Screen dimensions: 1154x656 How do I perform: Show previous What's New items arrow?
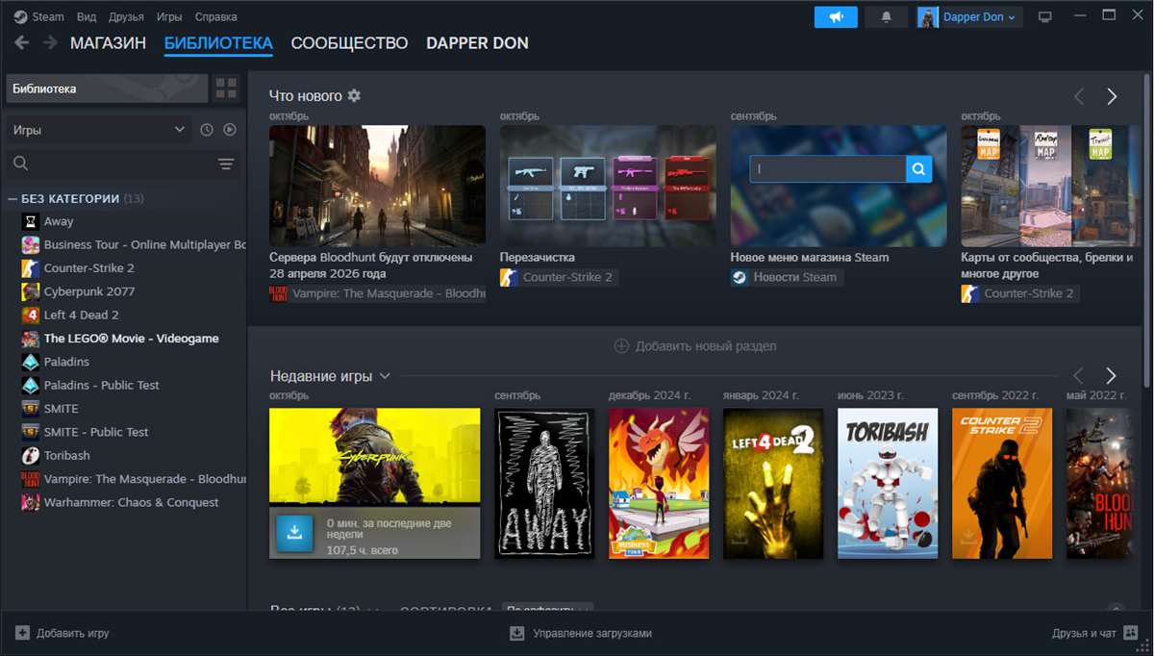point(1079,96)
